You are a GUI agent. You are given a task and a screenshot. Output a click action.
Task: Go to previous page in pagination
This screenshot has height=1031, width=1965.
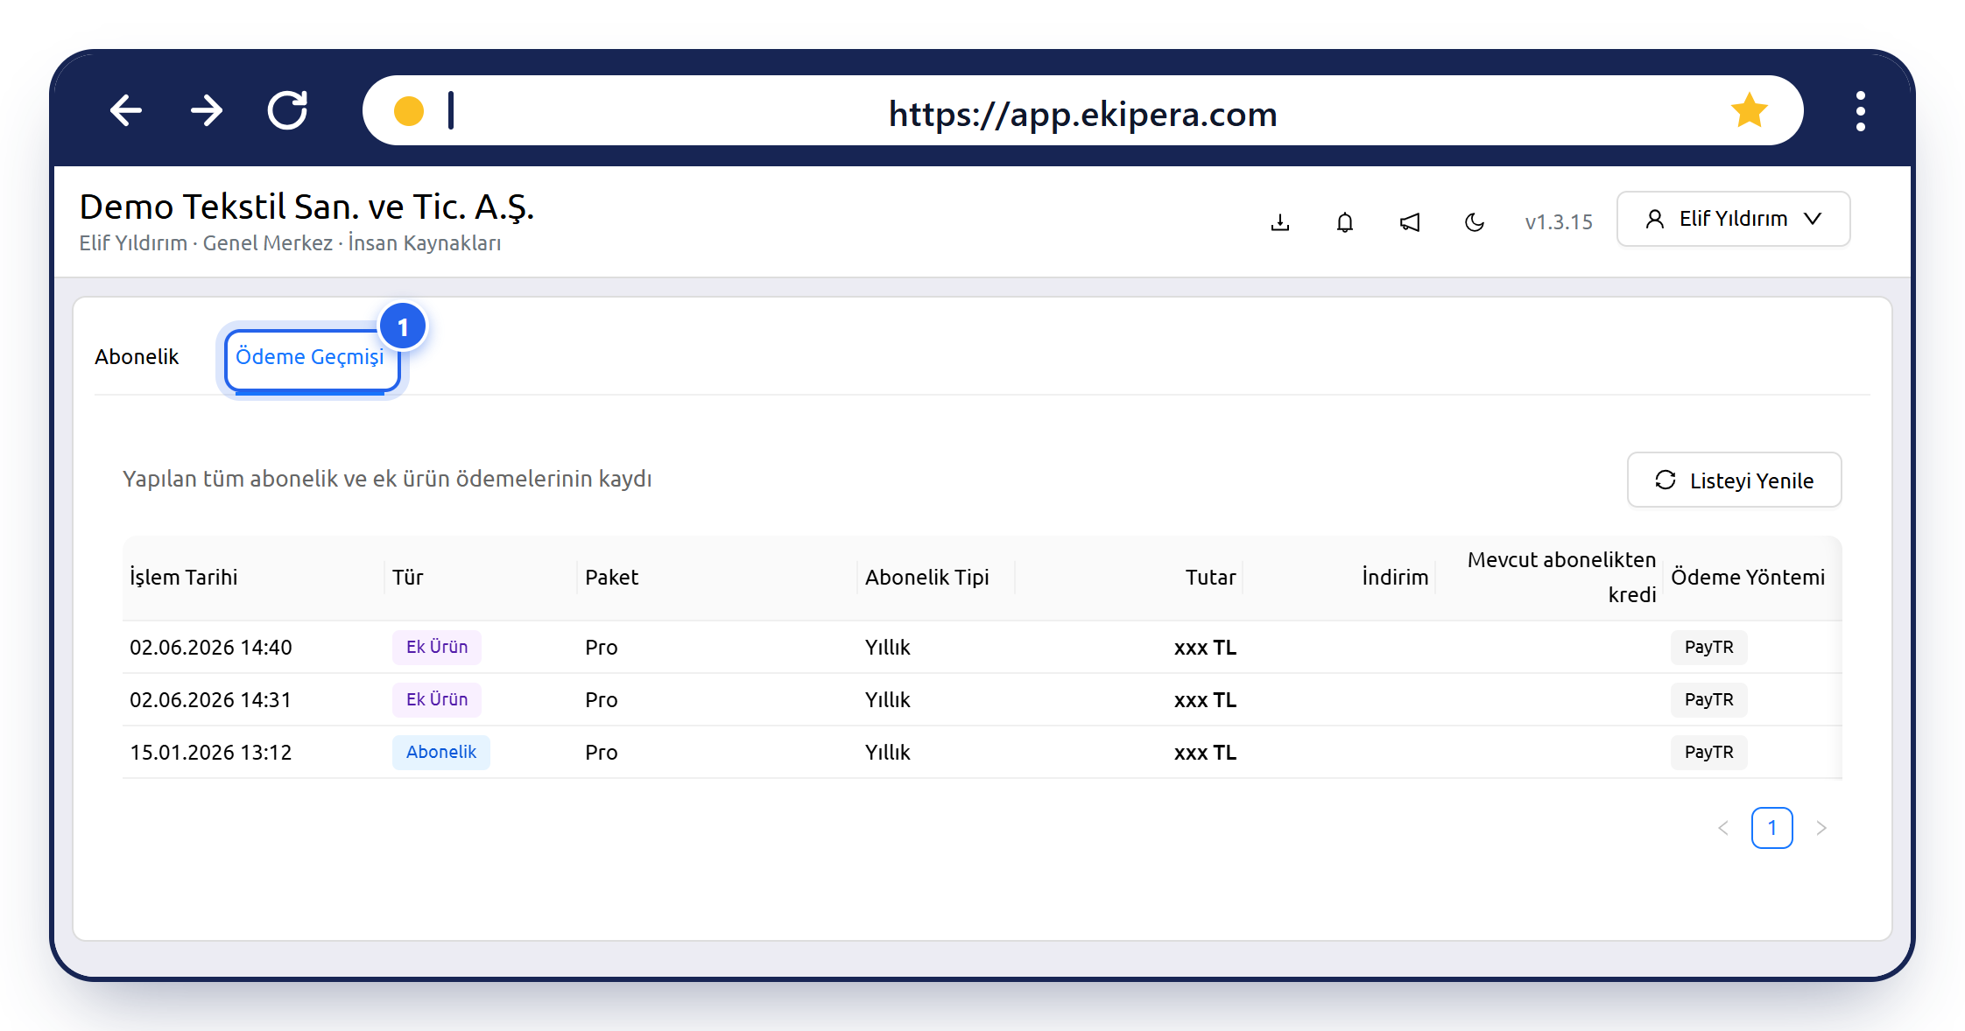click(x=1723, y=828)
